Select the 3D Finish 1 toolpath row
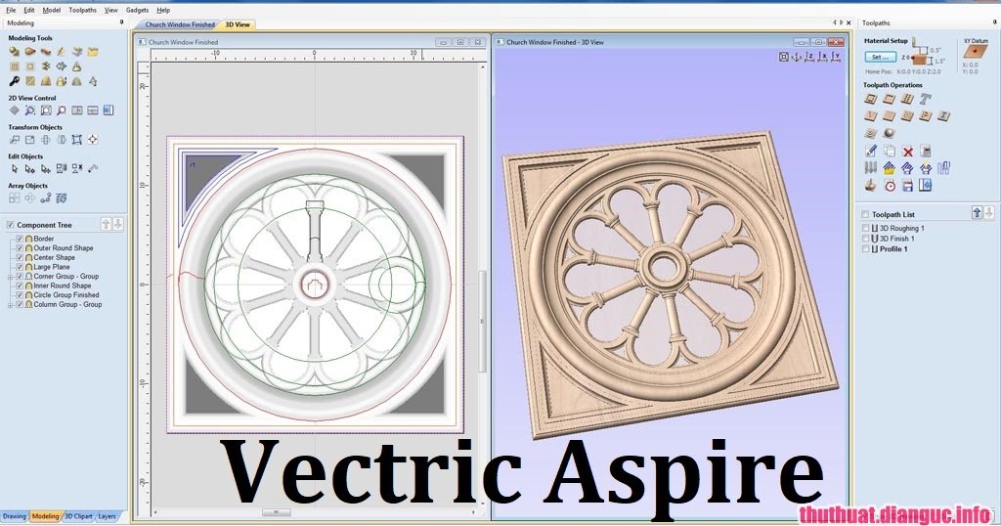 897,239
